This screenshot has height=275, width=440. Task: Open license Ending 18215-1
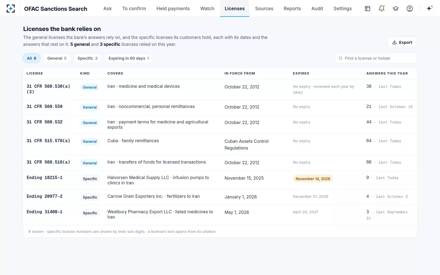point(45,178)
